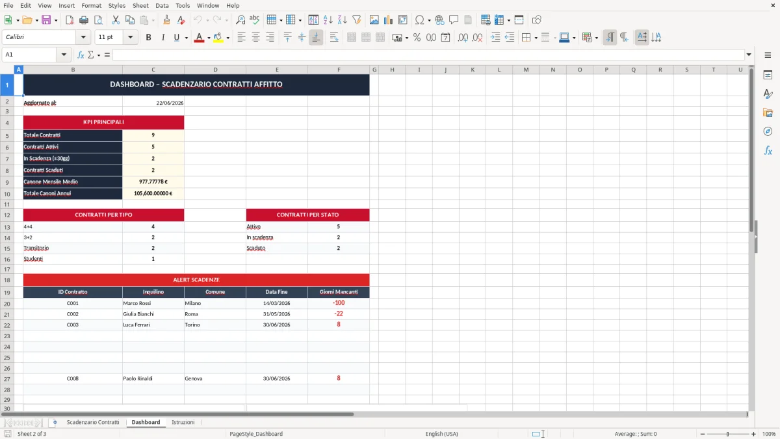Open Find & Replace

(240, 20)
